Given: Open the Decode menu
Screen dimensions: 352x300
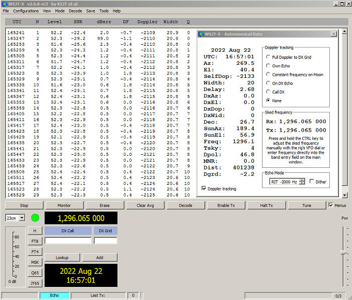Looking at the screenshot, I should tap(75, 11).
